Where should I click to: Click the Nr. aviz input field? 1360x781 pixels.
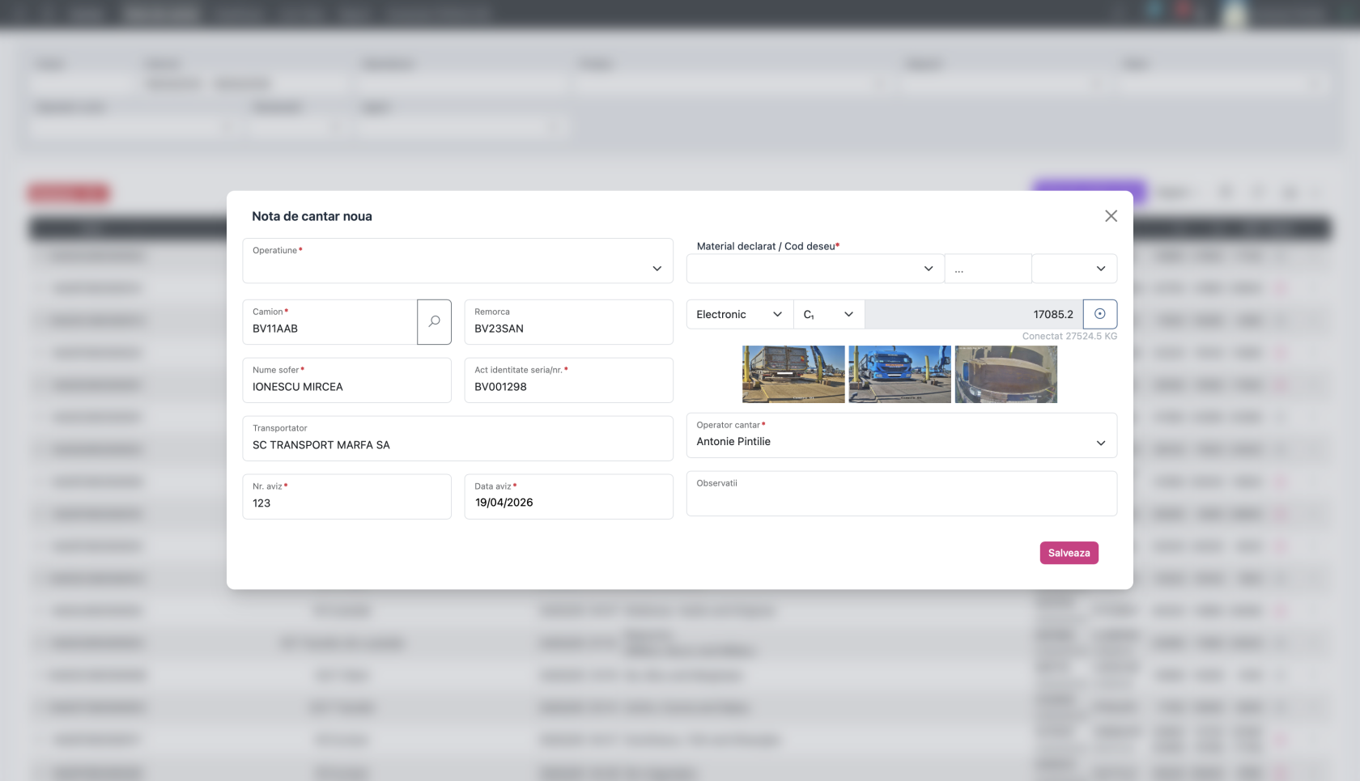click(x=346, y=497)
